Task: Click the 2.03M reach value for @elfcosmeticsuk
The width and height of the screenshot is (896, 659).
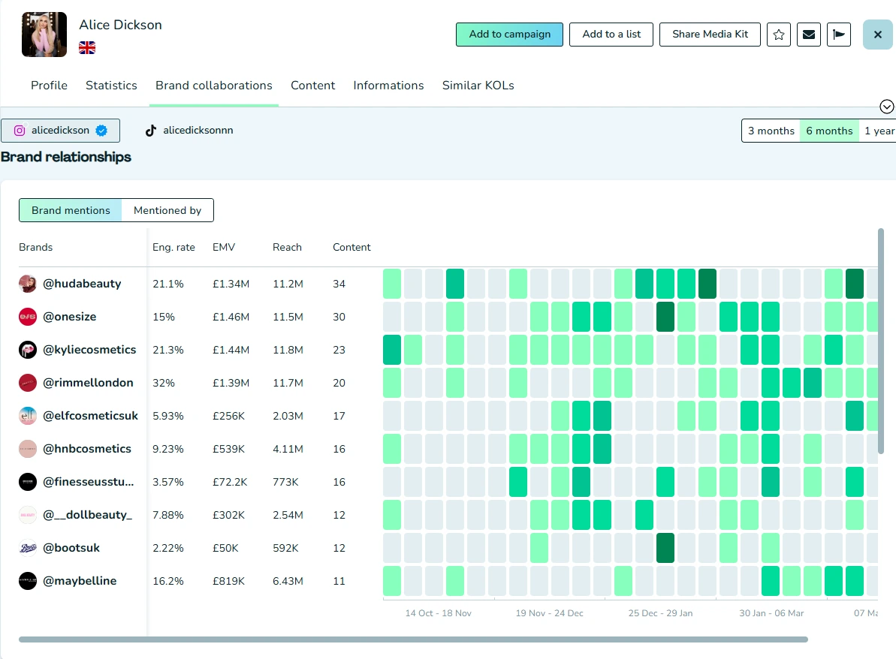Action: (288, 416)
